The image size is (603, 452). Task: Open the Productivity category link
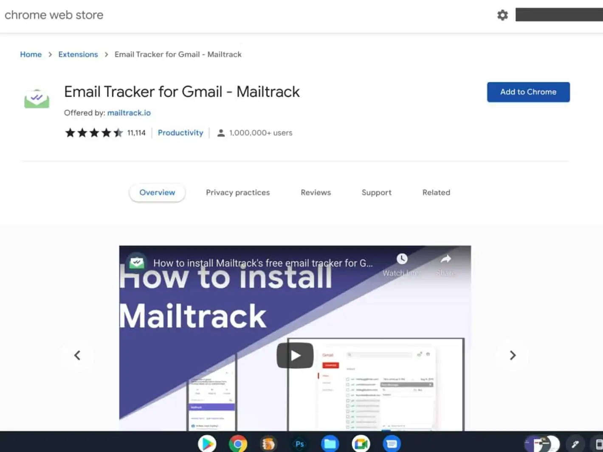click(180, 133)
